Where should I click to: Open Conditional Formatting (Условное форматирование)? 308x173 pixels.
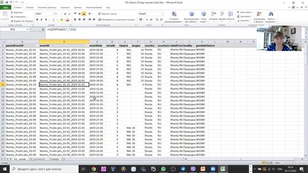point(174,17)
